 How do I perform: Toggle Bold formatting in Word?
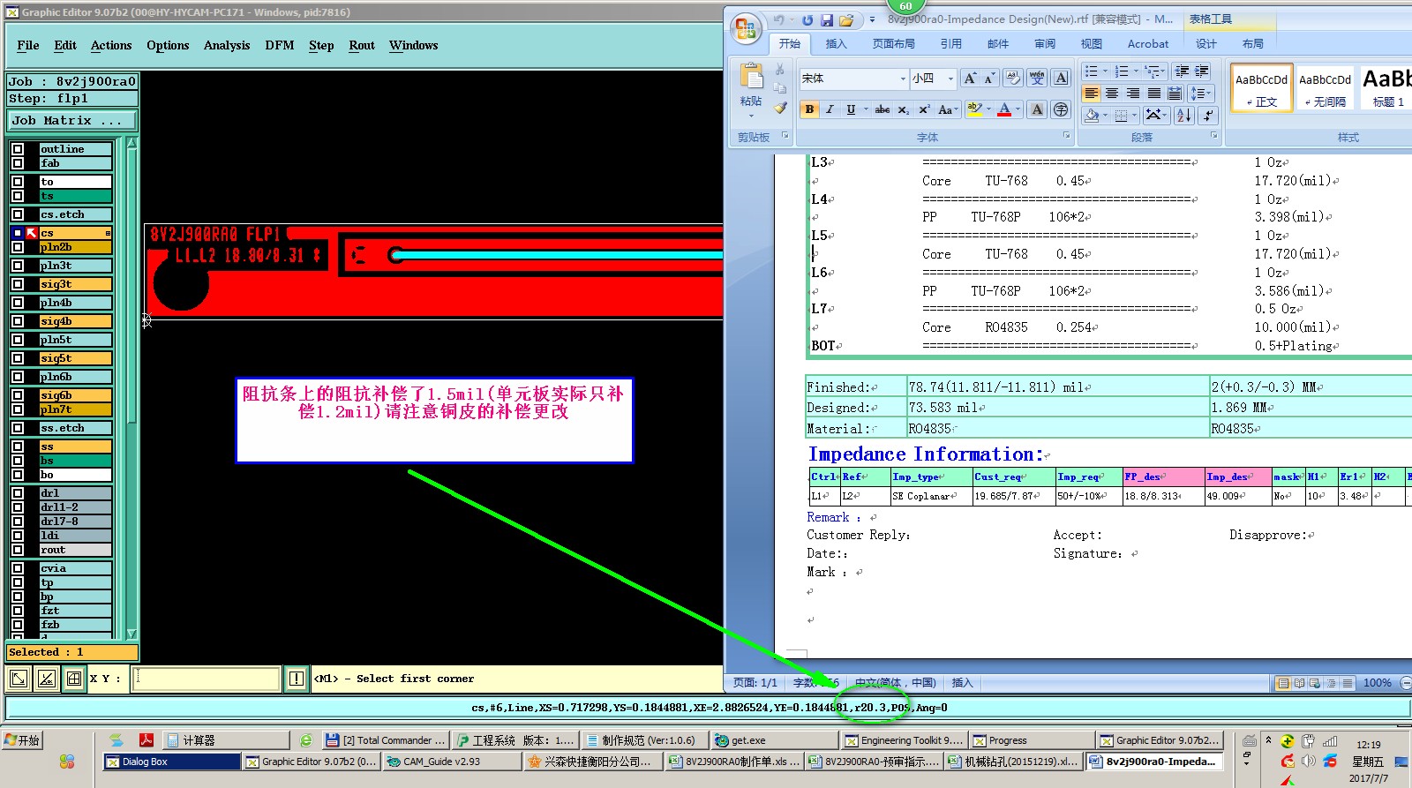tap(809, 109)
